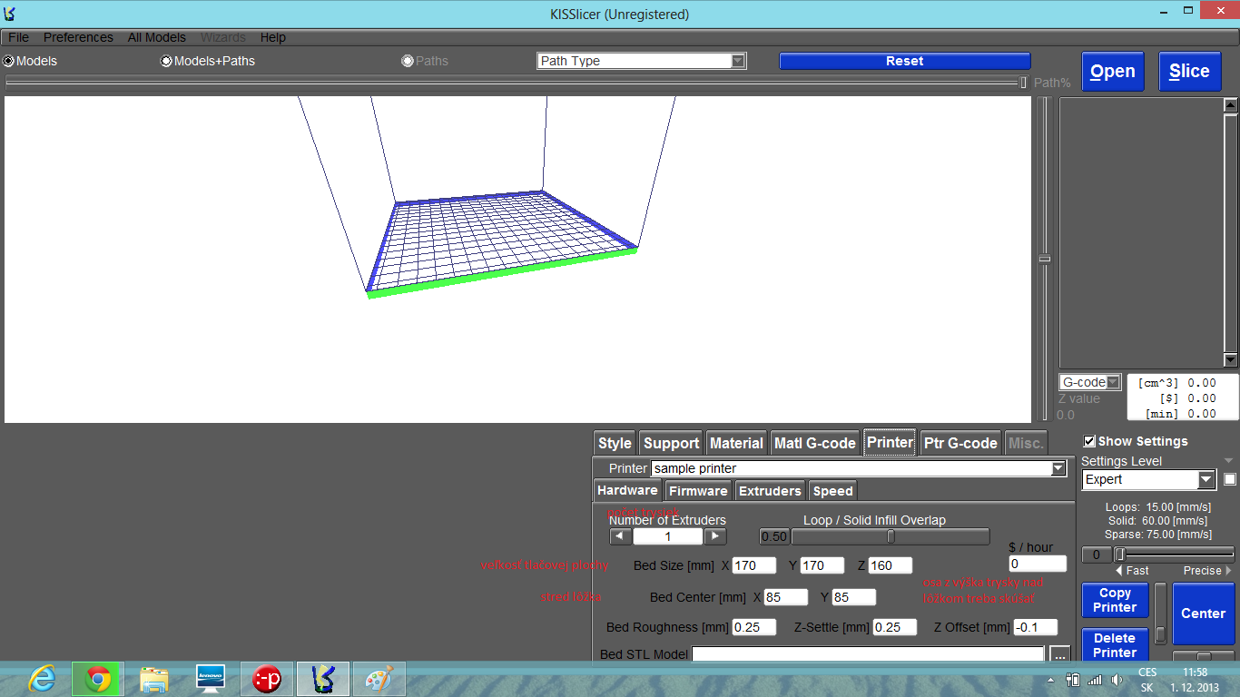The height and width of the screenshot is (697, 1240).
Task: Click the Bed Size X input field
Action: [x=753, y=565]
